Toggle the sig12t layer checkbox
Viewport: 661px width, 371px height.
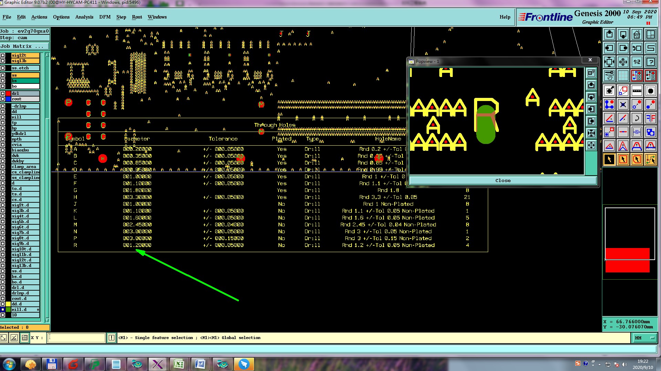pos(3,55)
